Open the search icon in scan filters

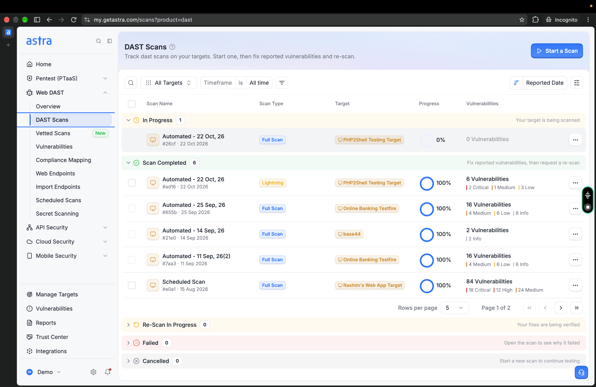(x=131, y=83)
